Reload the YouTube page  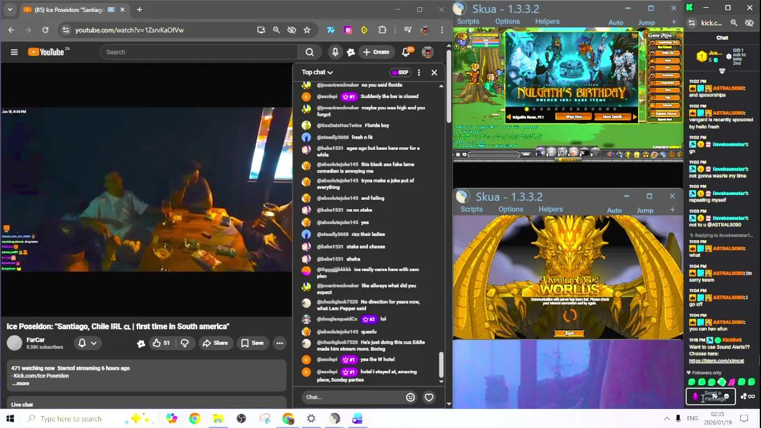(45, 30)
